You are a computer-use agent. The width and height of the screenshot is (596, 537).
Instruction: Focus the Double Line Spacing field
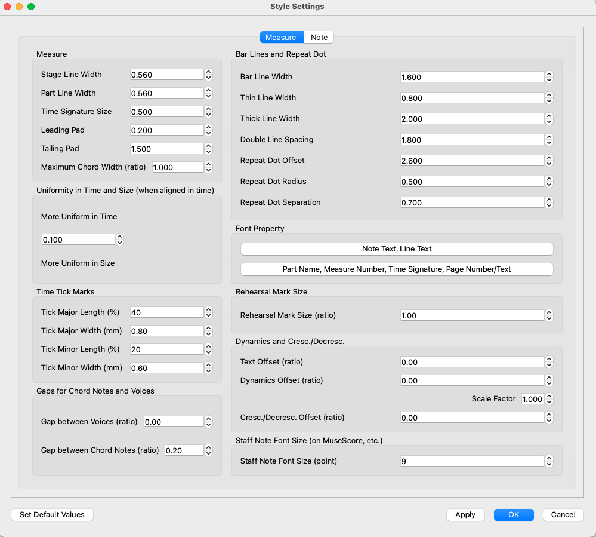[x=471, y=140]
